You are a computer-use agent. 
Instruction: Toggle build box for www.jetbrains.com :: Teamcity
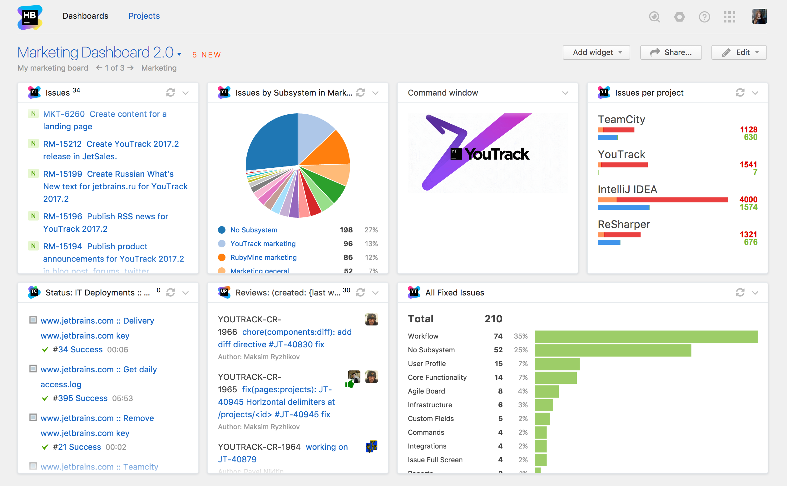tap(33, 466)
